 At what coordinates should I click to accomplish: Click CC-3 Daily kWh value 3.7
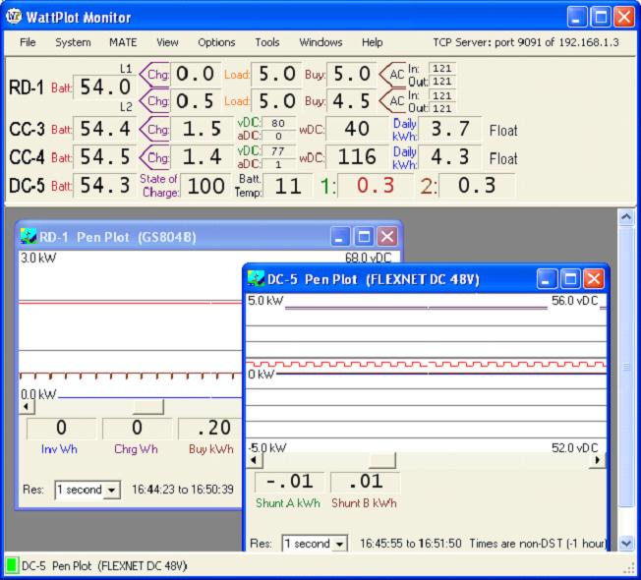(449, 129)
